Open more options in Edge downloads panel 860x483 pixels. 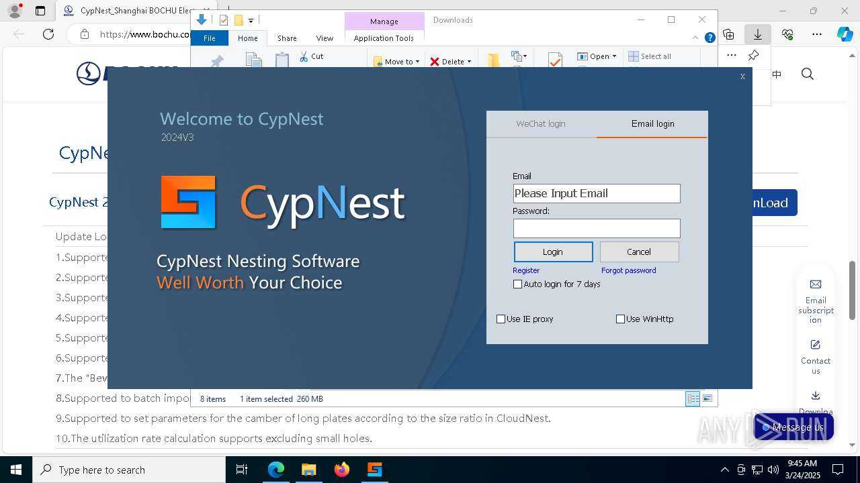[732, 55]
